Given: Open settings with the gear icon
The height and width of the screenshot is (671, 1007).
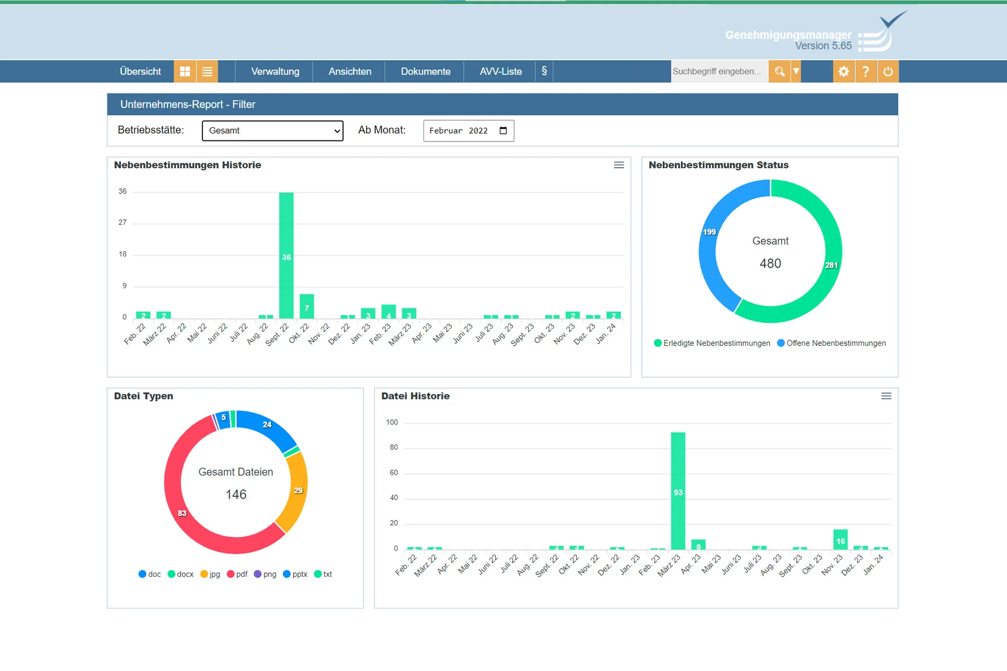Looking at the screenshot, I should pos(843,72).
